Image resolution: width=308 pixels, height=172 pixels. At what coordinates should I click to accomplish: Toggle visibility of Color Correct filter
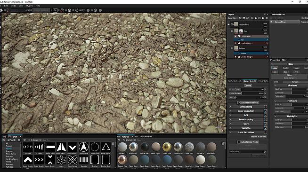click(x=235, y=36)
